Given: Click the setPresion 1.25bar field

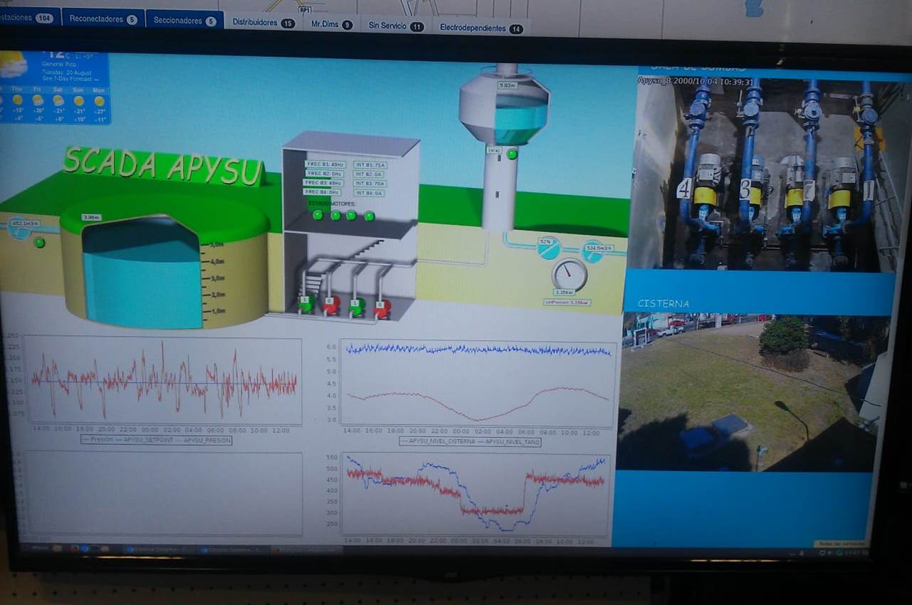Looking at the screenshot, I should coord(567,302).
